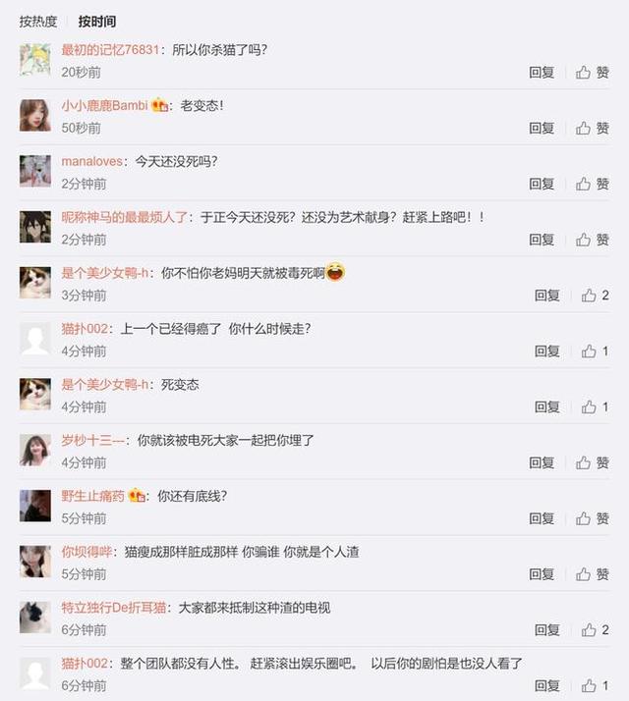Reply to 特立独行De折耳猫's comment
Screen dimensions: 629x701
click(547, 630)
